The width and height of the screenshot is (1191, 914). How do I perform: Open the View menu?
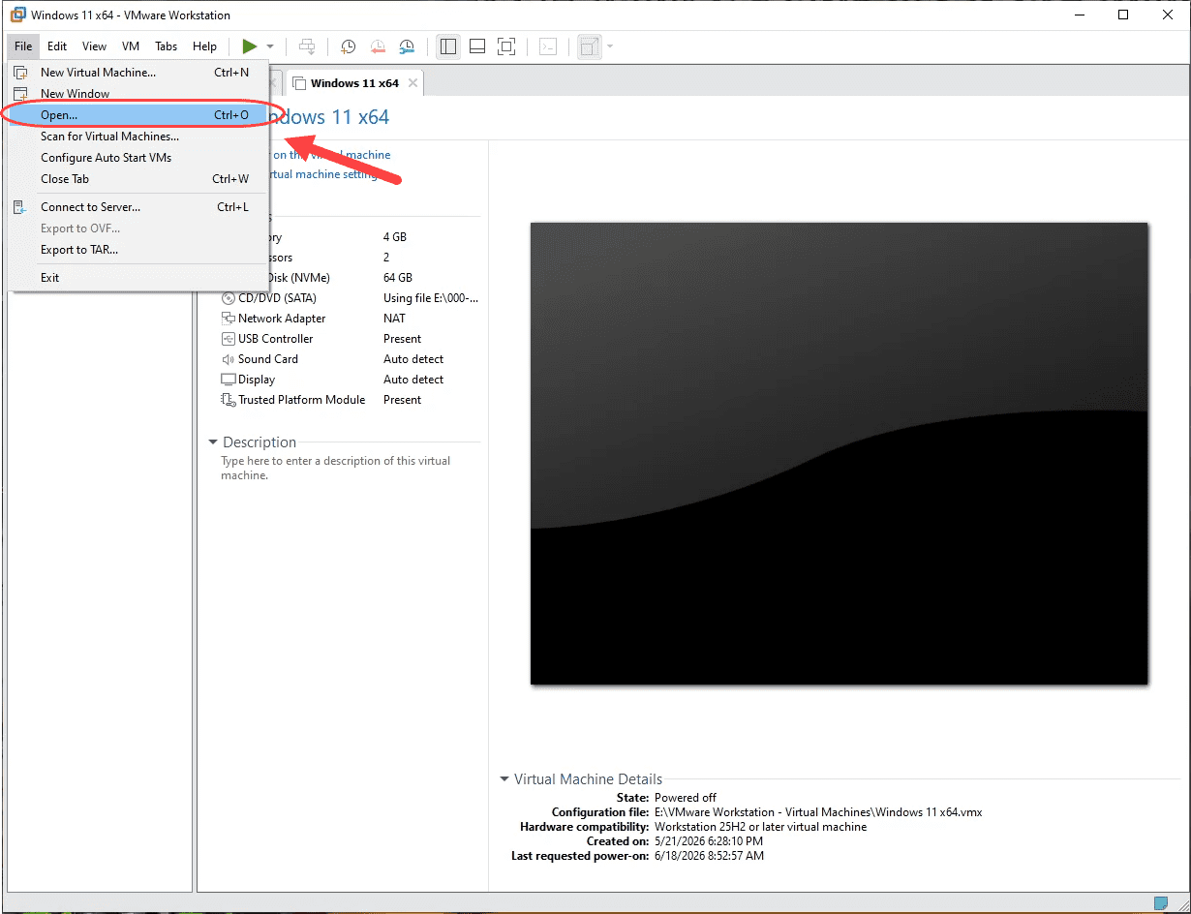[x=94, y=46]
